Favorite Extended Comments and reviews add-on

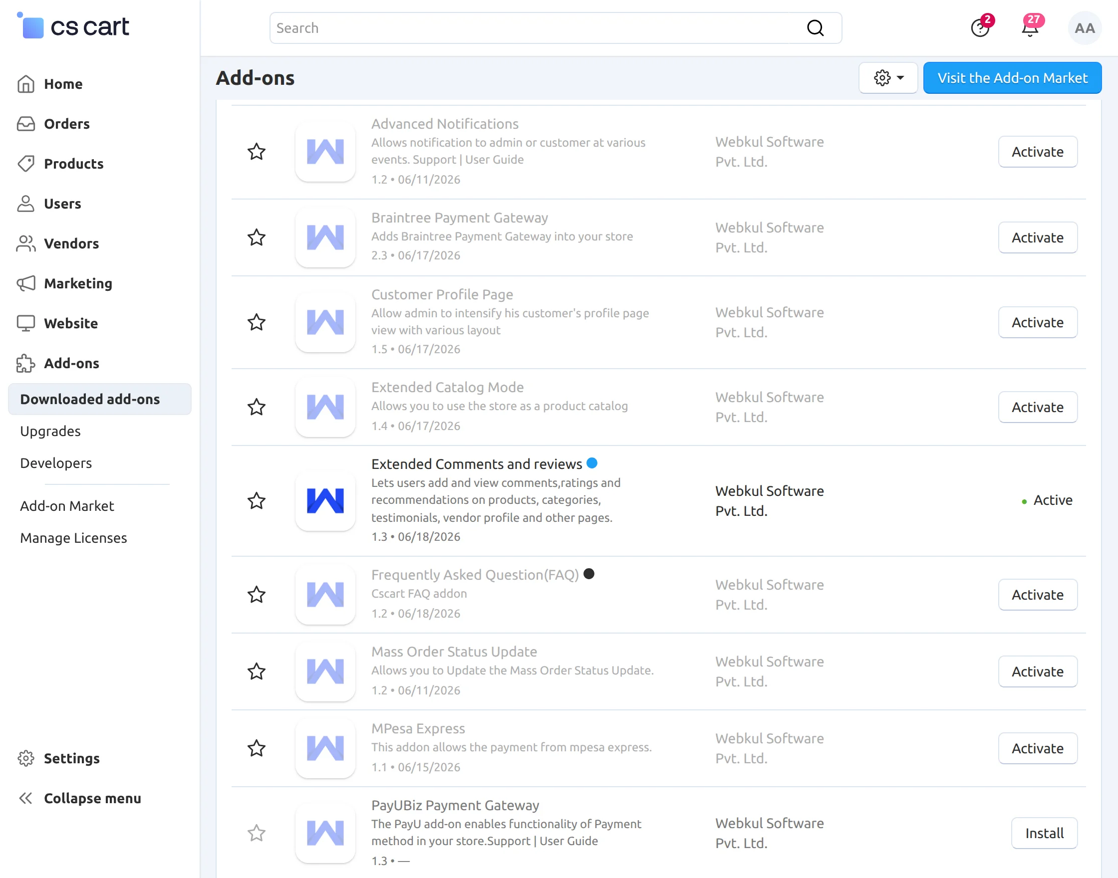[256, 501]
